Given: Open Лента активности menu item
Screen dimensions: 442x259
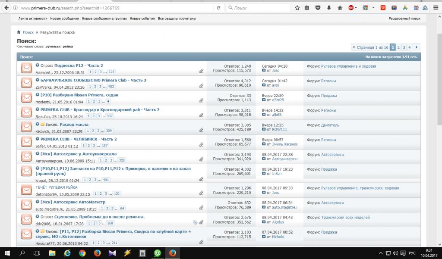Looking at the screenshot, I should (33, 19).
